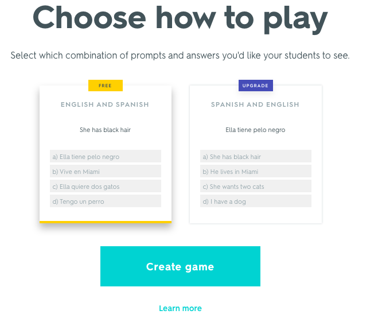Click the 'ENGLISH AND SPANISH' card title
Image resolution: width=382 pixels, height=326 pixels.
(x=105, y=104)
